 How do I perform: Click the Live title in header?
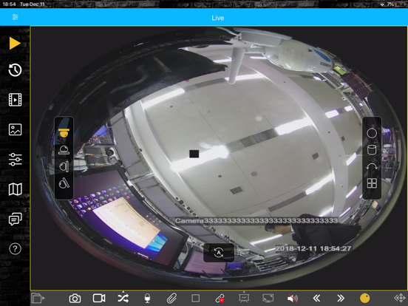[218, 18]
